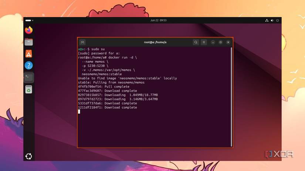Viewport: 305px width, 171px height.
Task: Click the '5331df737da6: Download complete' line
Action: point(107,103)
